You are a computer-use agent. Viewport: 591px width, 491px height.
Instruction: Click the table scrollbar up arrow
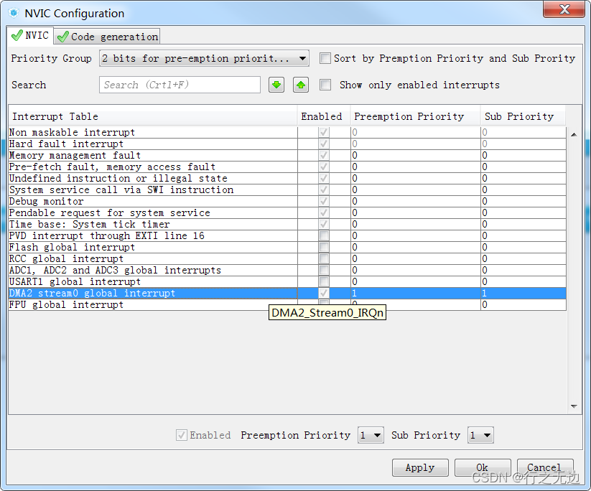click(574, 134)
